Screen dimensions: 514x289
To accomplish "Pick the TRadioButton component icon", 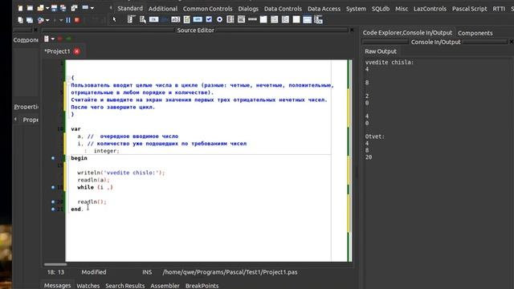I will click(x=219, y=19).
